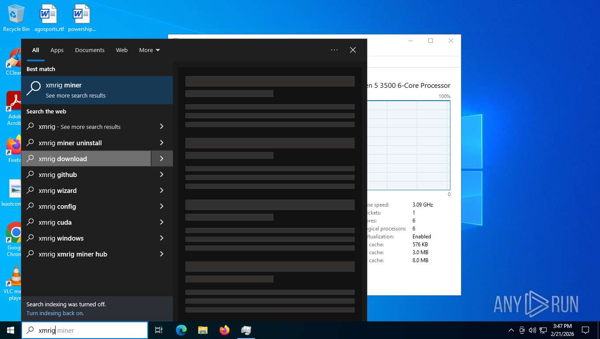Switch to the Apps search tab
This screenshot has height=339, width=600.
[57, 50]
